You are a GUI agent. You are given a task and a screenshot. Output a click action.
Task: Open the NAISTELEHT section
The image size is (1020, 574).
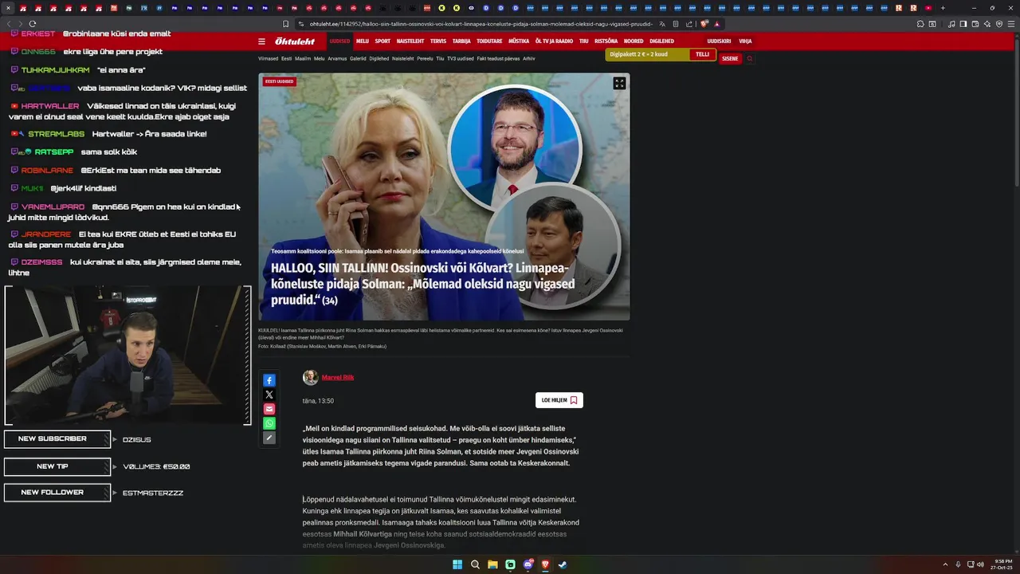(410, 41)
